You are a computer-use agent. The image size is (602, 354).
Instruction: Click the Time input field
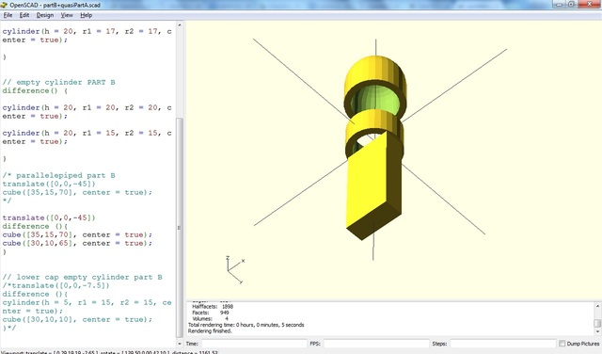(254, 344)
